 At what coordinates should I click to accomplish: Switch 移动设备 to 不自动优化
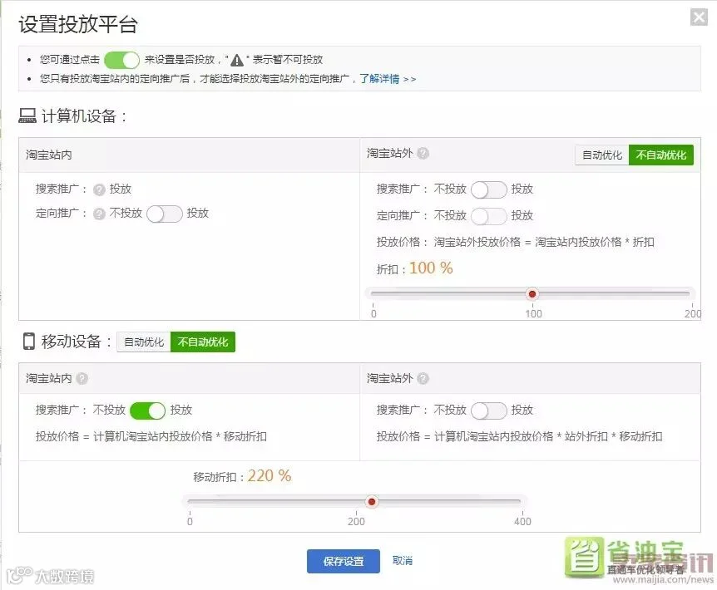point(203,342)
